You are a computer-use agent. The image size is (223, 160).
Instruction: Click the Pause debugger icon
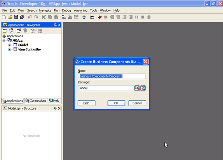pyautogui.click(x=136, y=17)
